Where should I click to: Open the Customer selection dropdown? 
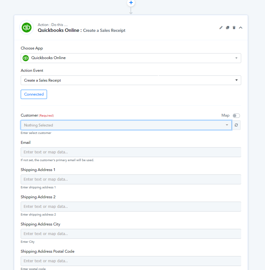(x=126, y=125)
